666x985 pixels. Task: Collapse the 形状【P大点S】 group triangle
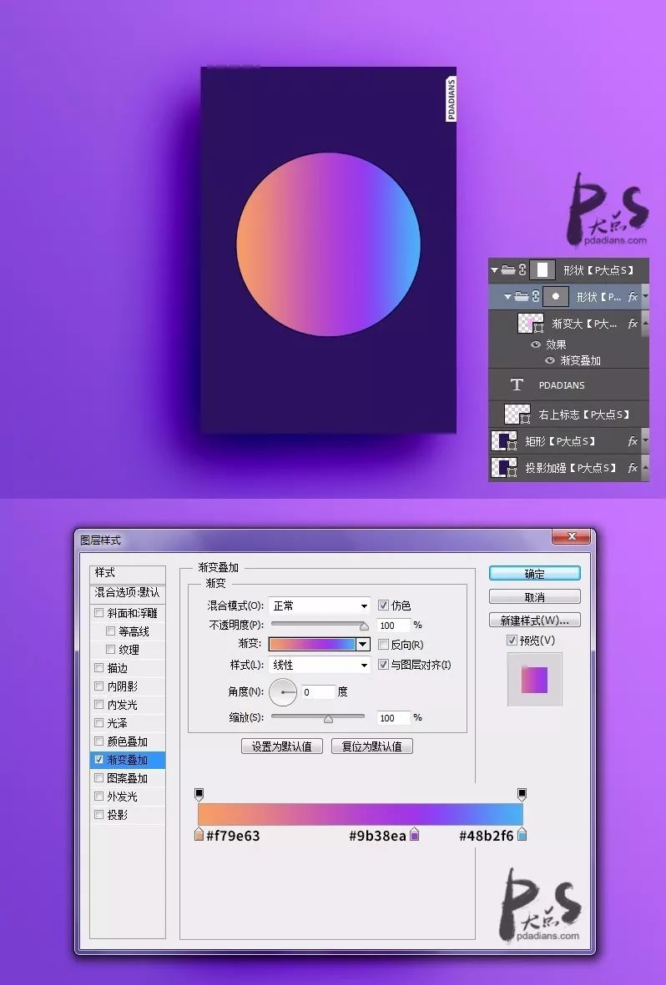point(494,270)
